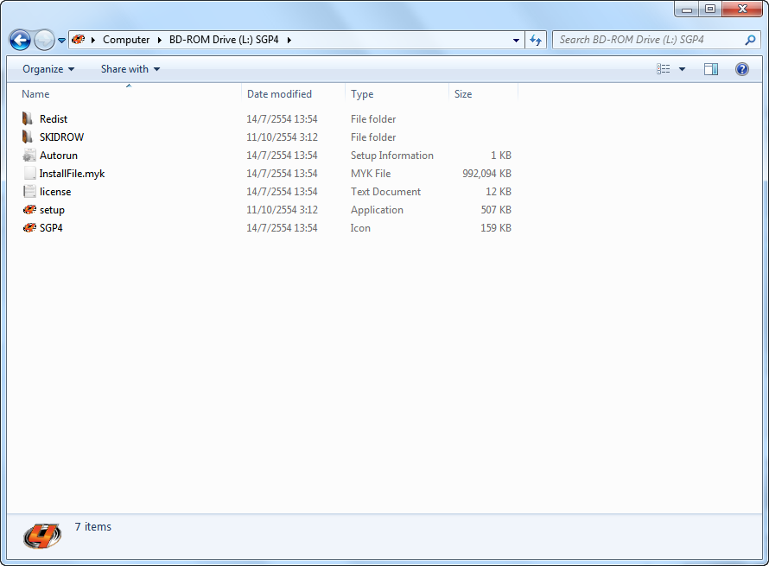The image size is (769, 566).
Task: Open the view options dropdown arrow
Action: coord(682,69)
